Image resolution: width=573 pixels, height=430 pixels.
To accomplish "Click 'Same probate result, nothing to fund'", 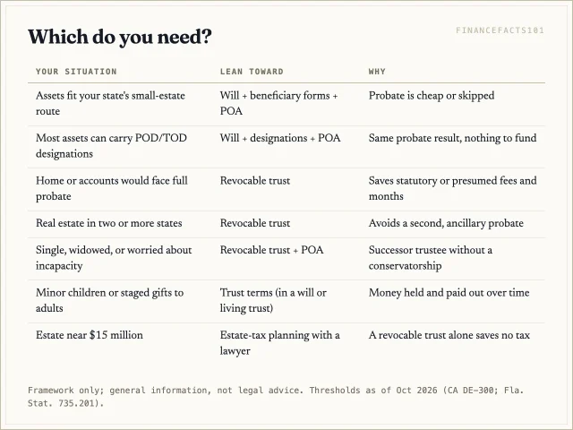I will pyautogui.click(x=452, y=138).
